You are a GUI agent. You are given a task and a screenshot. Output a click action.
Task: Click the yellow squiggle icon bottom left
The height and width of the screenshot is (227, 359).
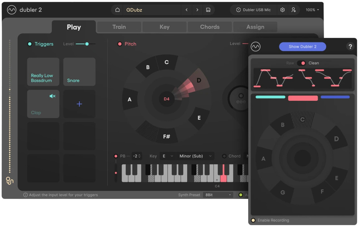tap(9, 180)
